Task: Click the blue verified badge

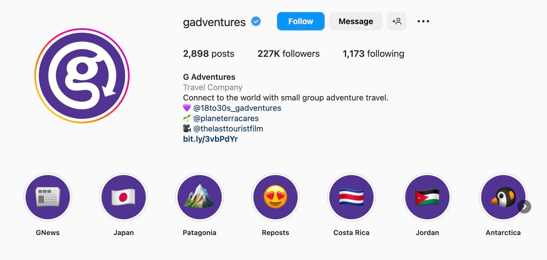Action: [x=256, y=21]
